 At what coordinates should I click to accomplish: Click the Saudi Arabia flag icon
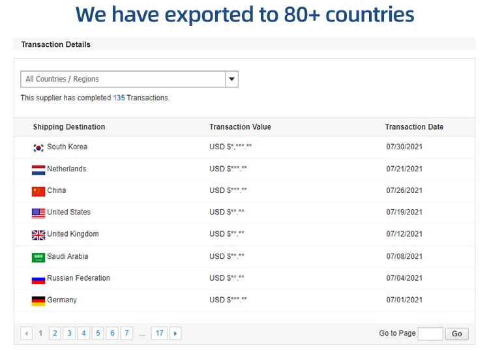click(38, 257)
